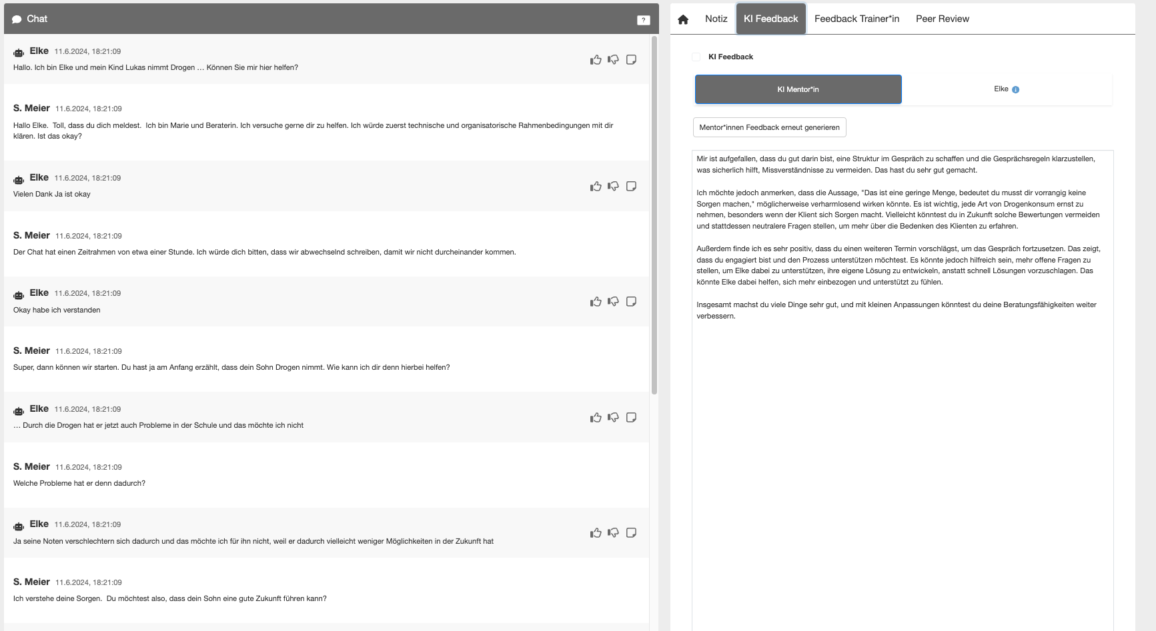Thumbs up Elke's first message about Lukas

click(596, 60)
